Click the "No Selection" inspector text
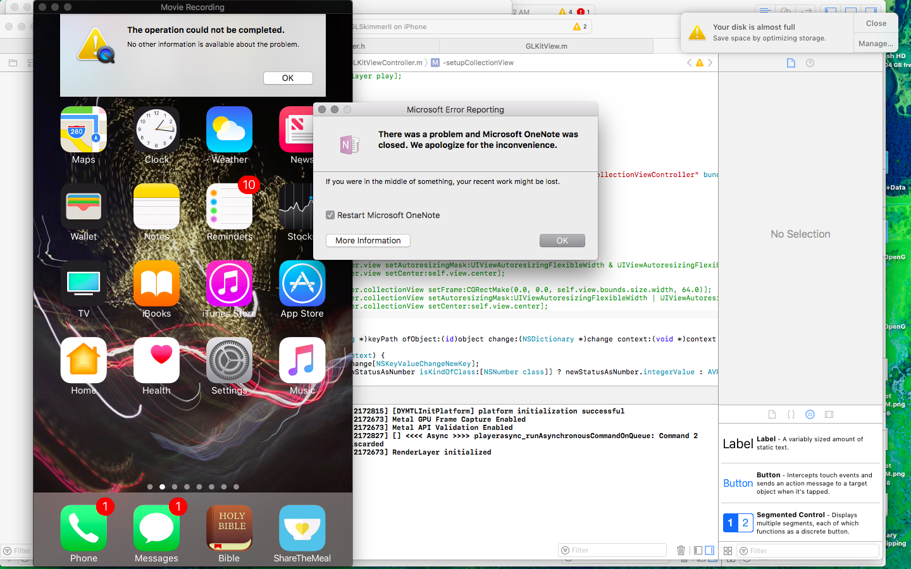This screenshot has height=569, width=911. tap(800, 234)
